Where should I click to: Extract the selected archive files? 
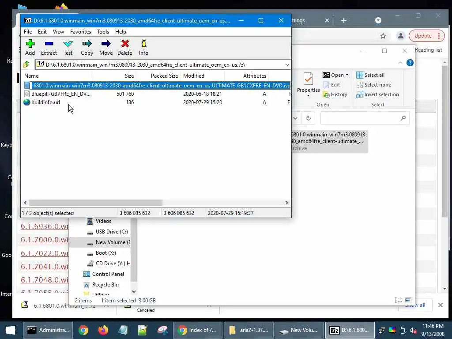click(x=49, y=47)
